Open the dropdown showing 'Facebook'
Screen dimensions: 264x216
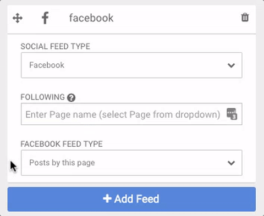tap(131, 65)
